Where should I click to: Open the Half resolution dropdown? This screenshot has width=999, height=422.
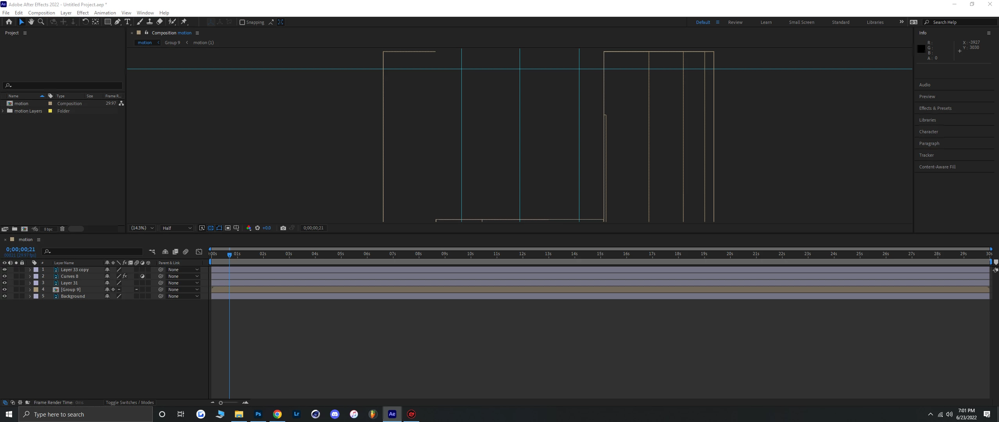pos(177,228)
